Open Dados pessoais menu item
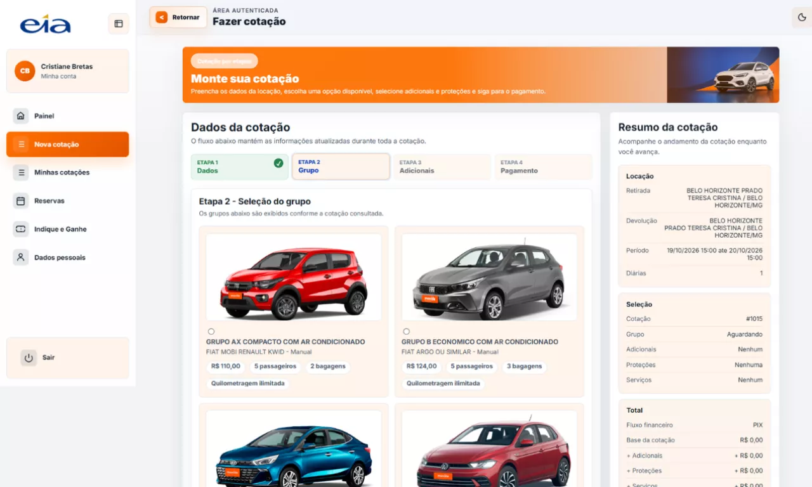This screenshot has height=487, width=812. click(x=68, y=257)
